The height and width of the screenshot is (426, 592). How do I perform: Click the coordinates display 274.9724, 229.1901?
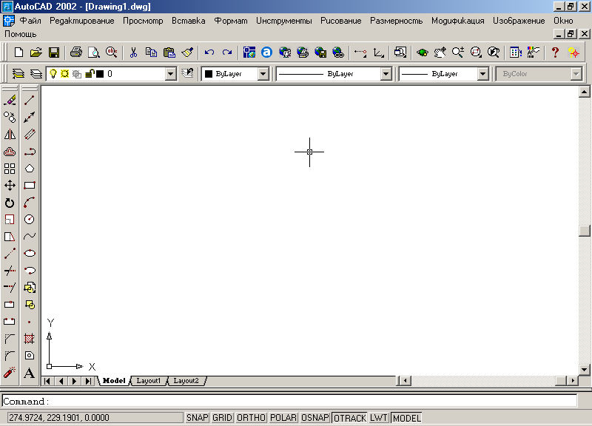pyautogui.click(x=95, y=418)
